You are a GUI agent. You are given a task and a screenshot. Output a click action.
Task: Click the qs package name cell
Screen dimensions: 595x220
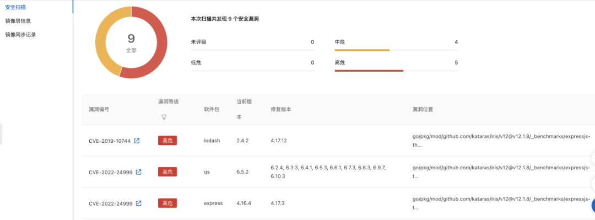(x=207, y=172)
